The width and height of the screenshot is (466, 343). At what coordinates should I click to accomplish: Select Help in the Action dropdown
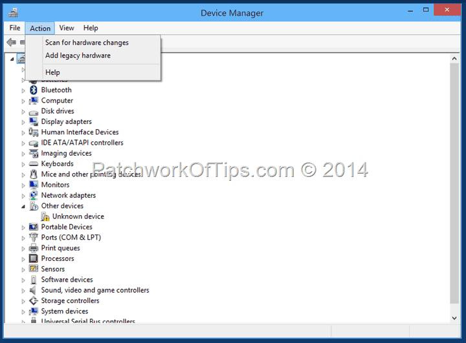(x=52, y=72)
